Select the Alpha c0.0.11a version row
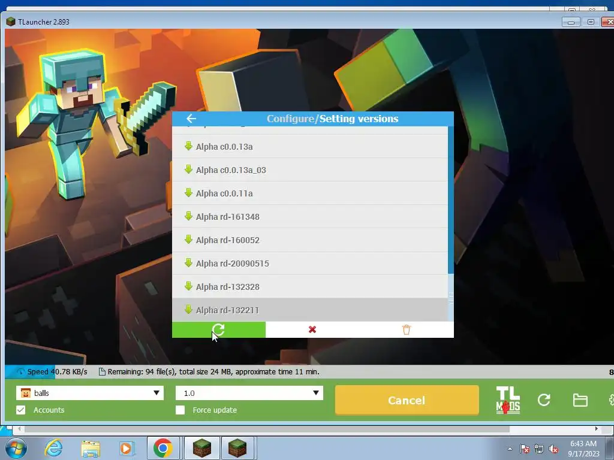The image size is (614, 460). (310, 193)
